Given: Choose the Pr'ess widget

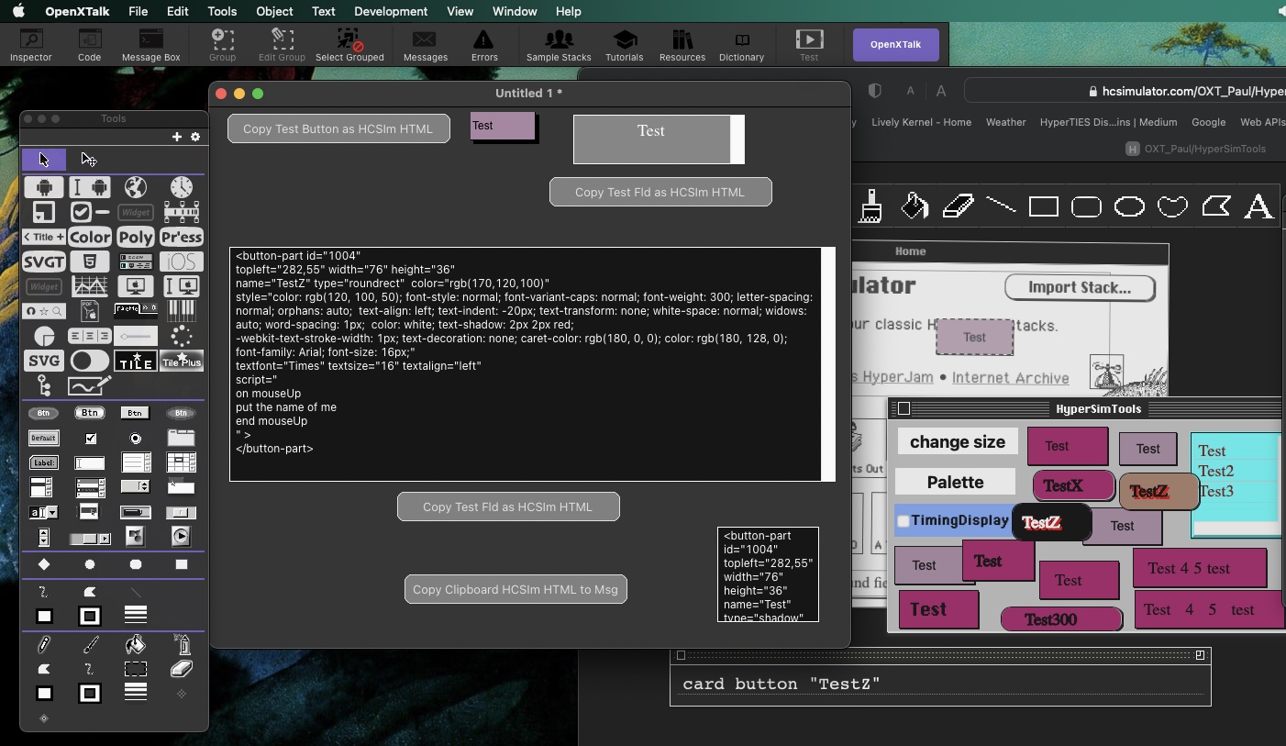Looking at the screenshot, I should (x=181, y=237).
